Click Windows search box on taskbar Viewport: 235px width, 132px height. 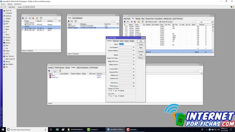click(x=27, y=129)
